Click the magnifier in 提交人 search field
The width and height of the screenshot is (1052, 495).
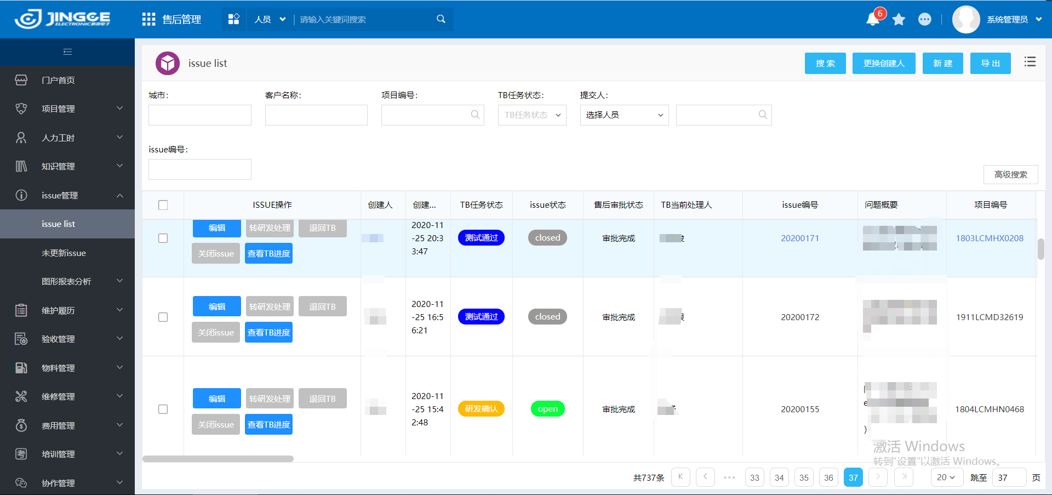click(x=763, y=115)
